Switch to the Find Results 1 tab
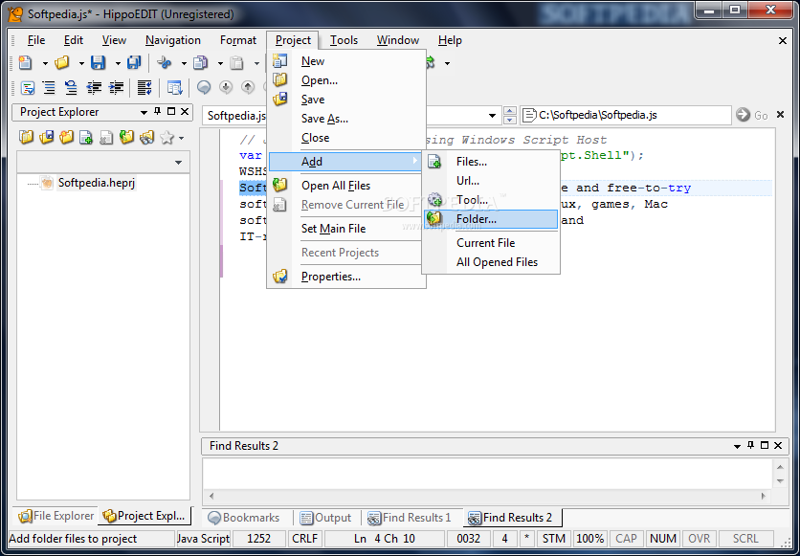Image resolution: width=800 pixels, height=556 pixels. [x=410, y=517]
